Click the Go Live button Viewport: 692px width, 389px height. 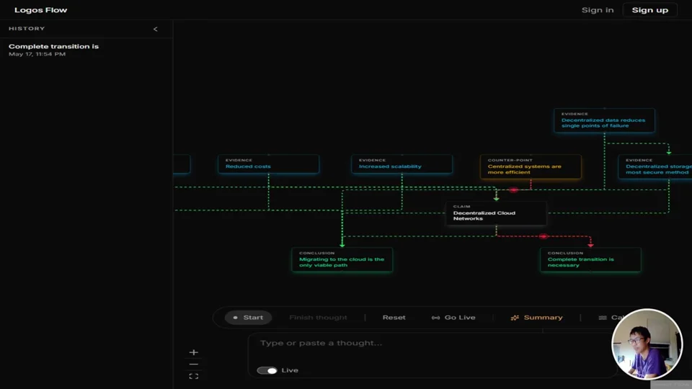click(x=453, y=318)
